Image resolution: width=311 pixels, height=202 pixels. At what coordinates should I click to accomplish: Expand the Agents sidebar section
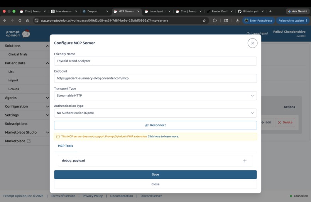47,98
